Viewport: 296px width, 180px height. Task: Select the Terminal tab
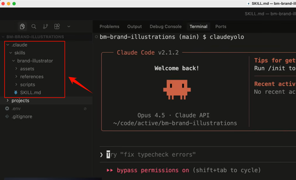click(x=198, y=26)
